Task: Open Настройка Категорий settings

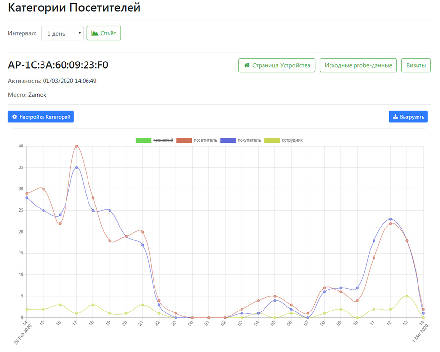Action: [x=41, y=117]
